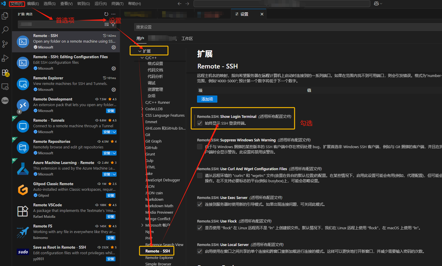Open the Search view in activity bar

5,30
